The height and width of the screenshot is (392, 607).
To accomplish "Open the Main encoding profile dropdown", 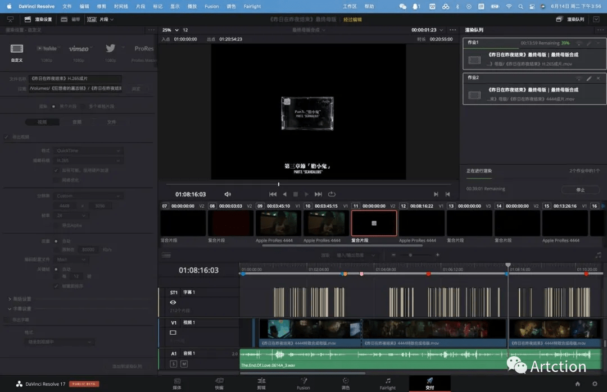I will pos(70,259).
